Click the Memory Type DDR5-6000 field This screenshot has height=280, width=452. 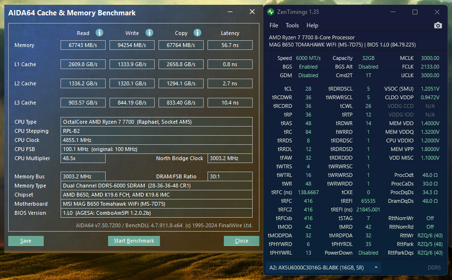[x=157, y=186]
